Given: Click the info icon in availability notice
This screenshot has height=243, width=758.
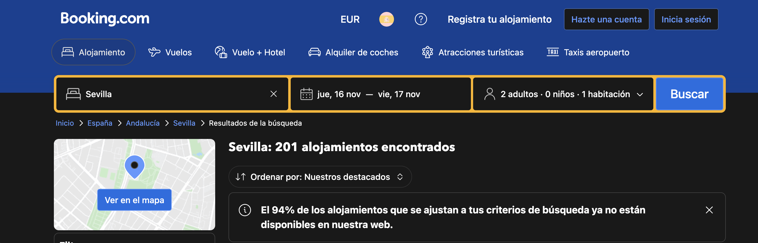Looking at the screenshot, I should [245, 210].
